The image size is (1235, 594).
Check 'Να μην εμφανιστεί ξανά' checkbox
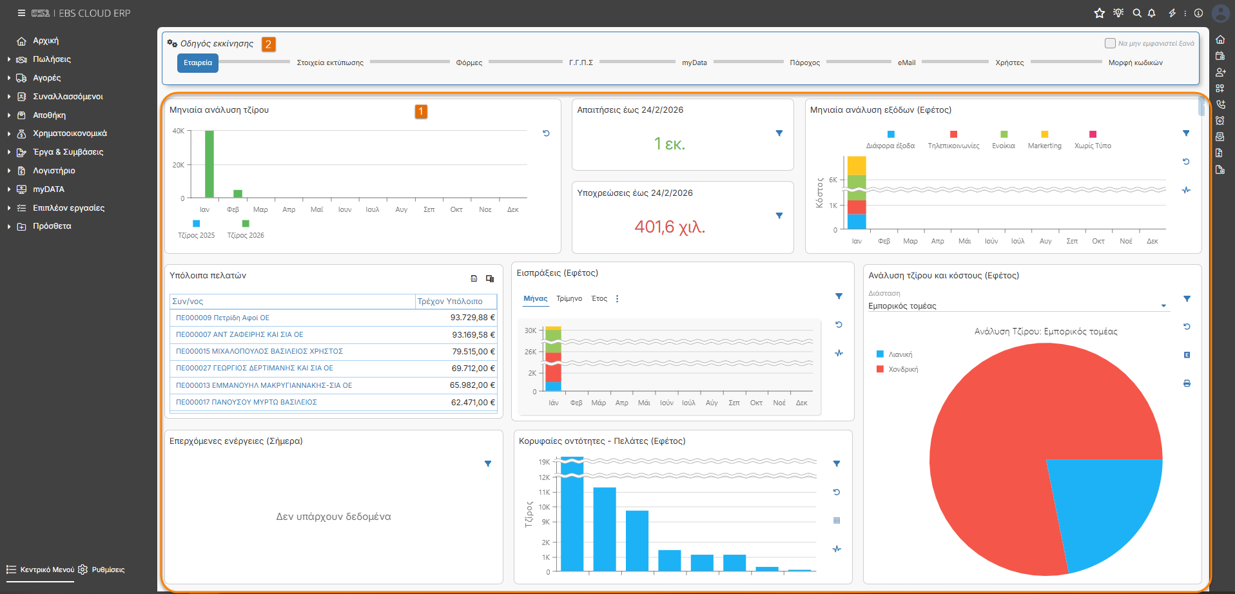1110,43
